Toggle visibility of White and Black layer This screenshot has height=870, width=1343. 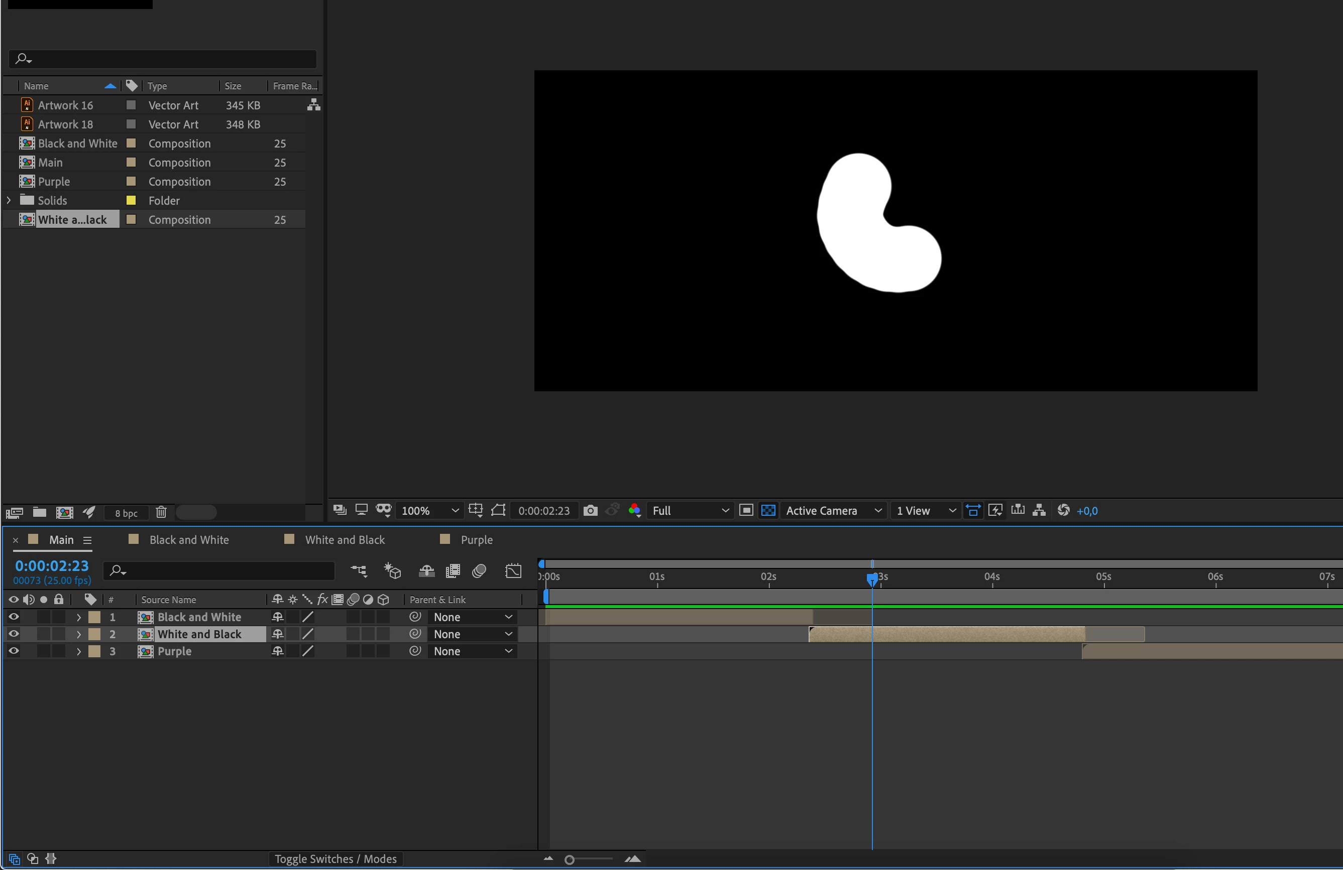[x=14, y=634]
